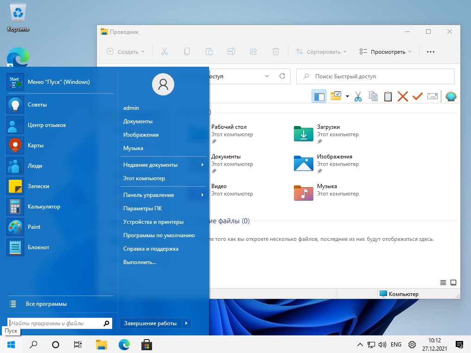Open the Paint app from Start menu

(34, 227)
